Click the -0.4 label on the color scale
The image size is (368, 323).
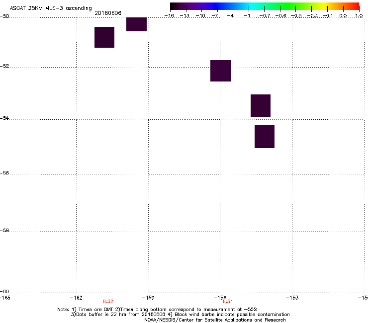pos(313,16)
